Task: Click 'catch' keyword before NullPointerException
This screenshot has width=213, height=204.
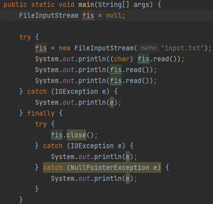Action: coord(53,167)
